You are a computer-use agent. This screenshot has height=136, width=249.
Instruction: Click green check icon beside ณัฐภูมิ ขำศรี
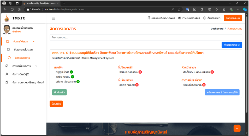(x=72, y=72)
